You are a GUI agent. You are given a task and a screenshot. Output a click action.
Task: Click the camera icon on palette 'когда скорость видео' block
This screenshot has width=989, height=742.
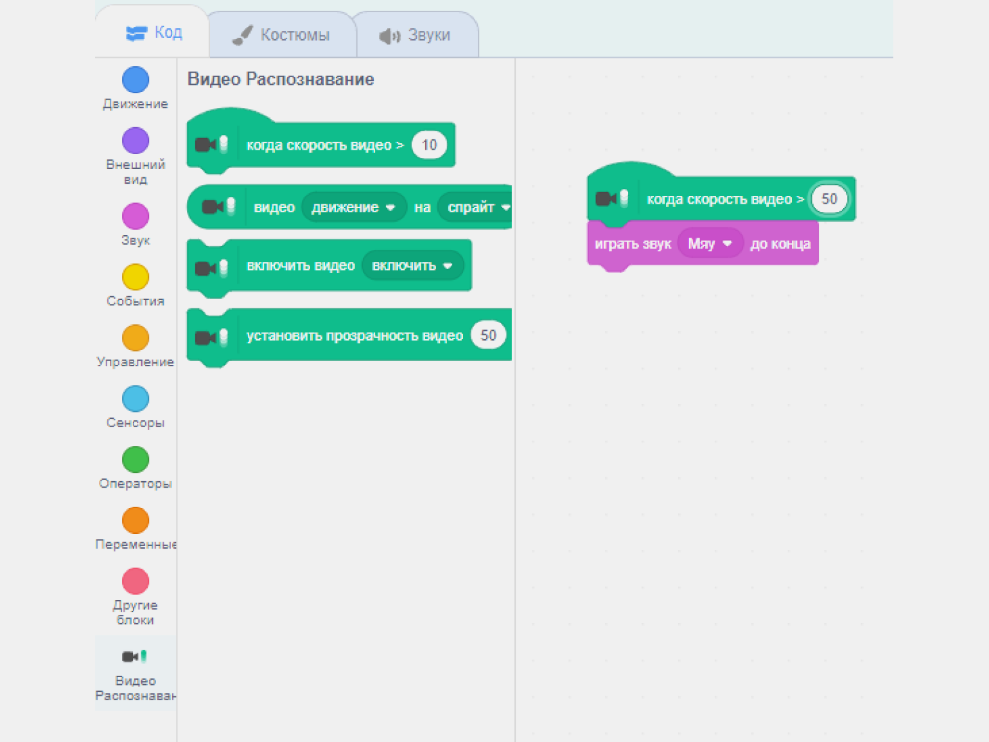[211, 144]
